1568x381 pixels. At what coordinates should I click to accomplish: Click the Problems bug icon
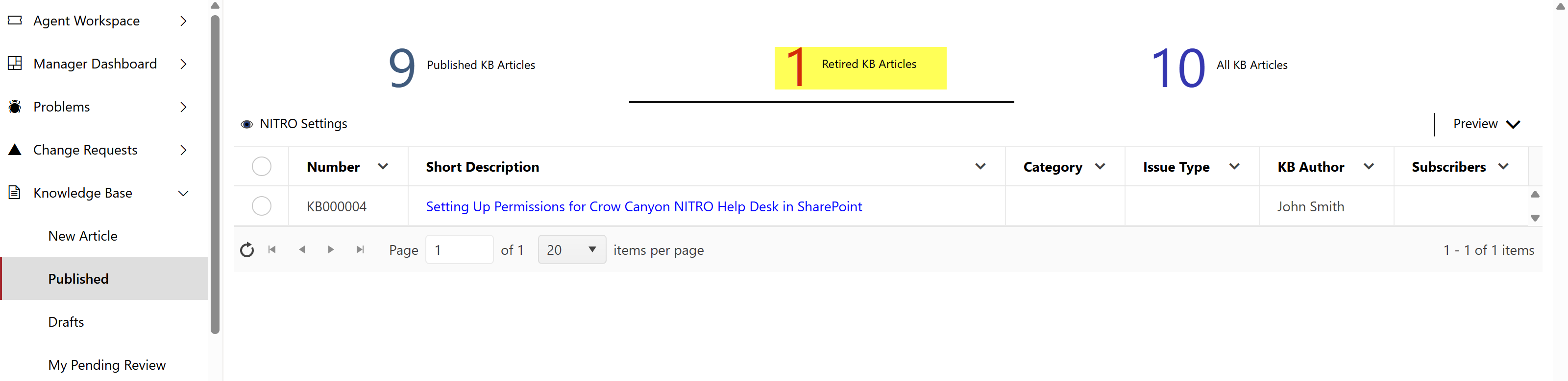(15, 107)
